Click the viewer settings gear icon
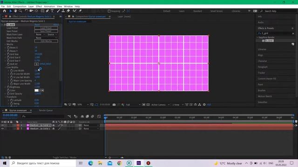 pos(204,105)
